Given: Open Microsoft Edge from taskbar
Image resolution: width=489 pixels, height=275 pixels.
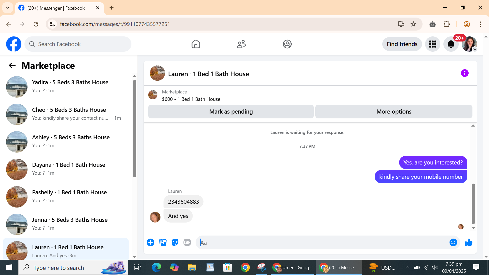Looking at the screenshot, I should coord(156,267).
